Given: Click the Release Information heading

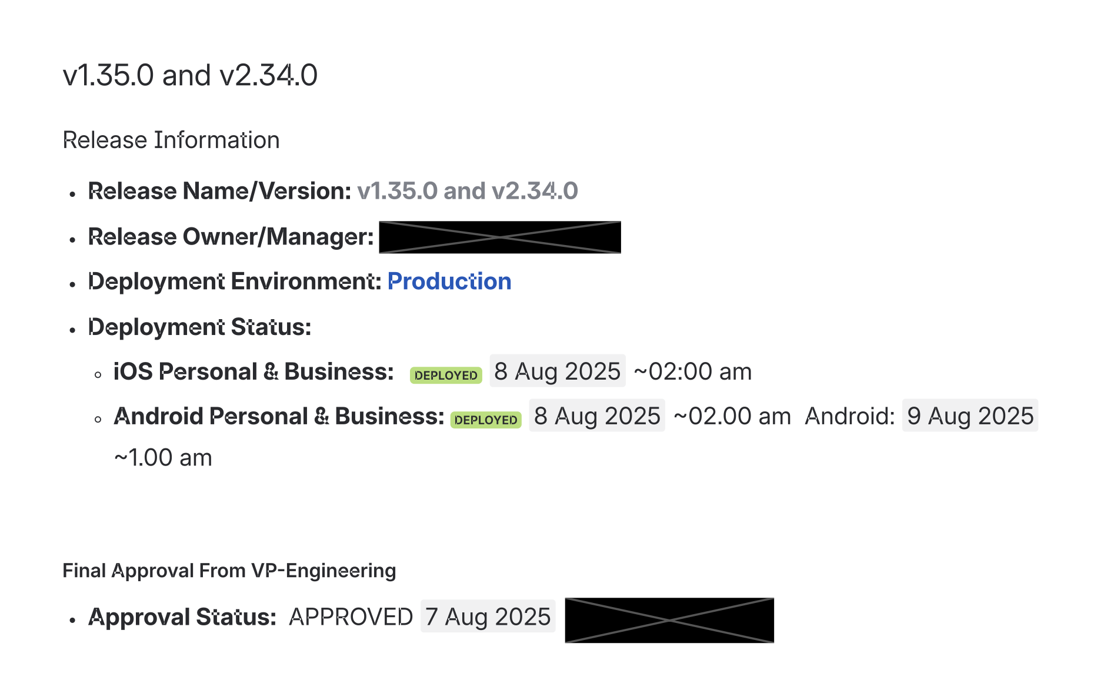Looking at the screenshot, I should pyautogui.click(x=171, y=140).
